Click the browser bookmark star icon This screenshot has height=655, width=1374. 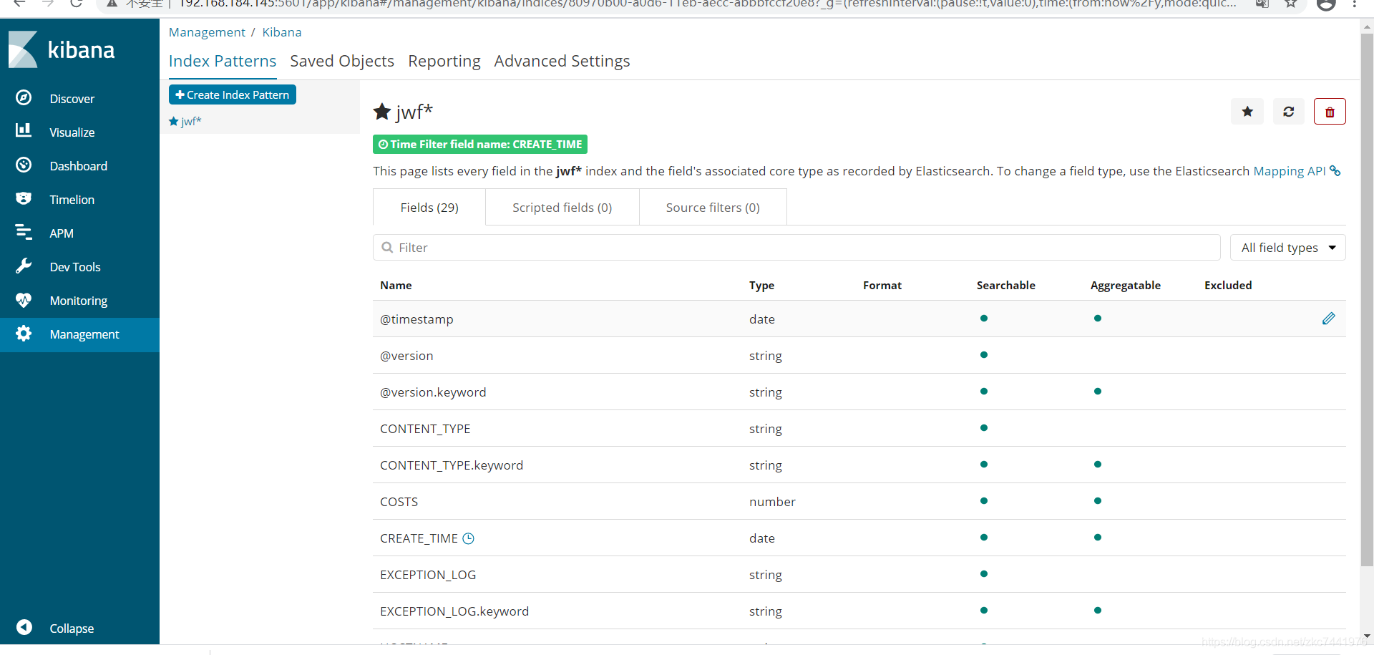point(1291,4)
